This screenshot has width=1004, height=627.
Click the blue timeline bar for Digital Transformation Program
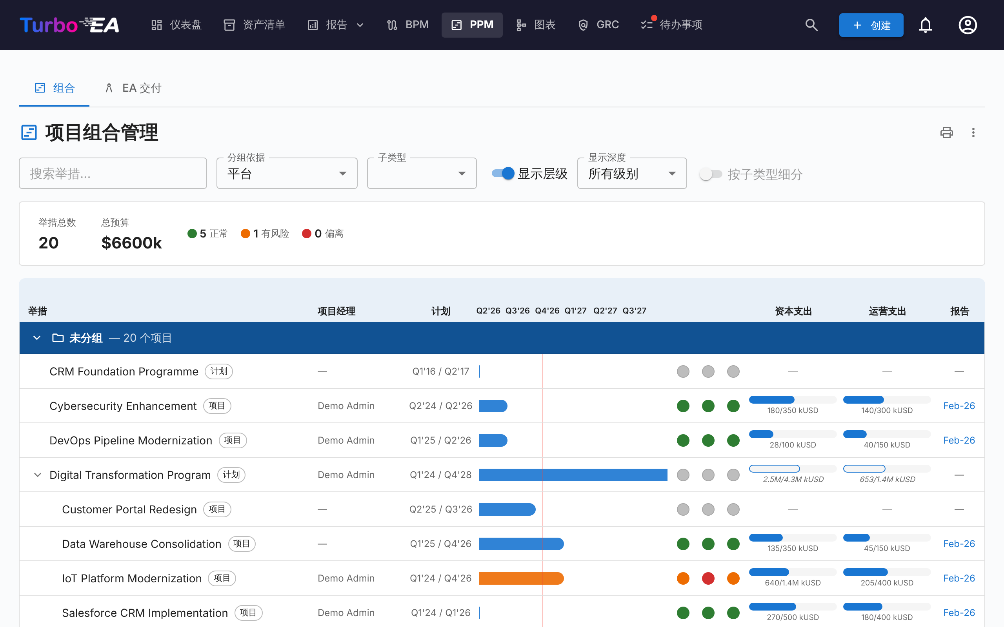[x=573, y=475]
